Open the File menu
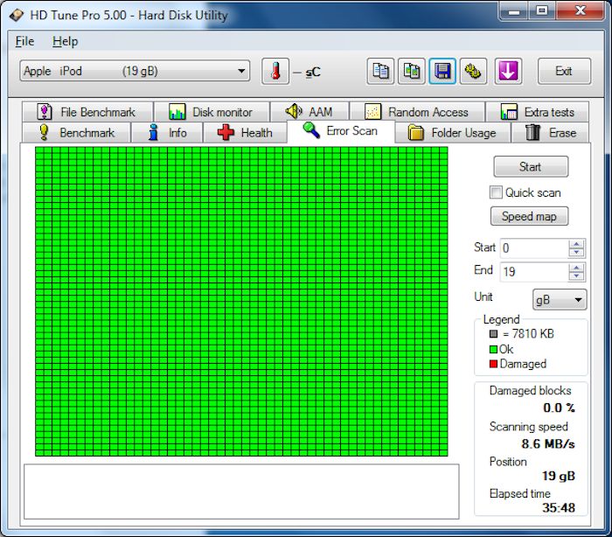Screen dimensions: 612x537 [x=24, y=41]
